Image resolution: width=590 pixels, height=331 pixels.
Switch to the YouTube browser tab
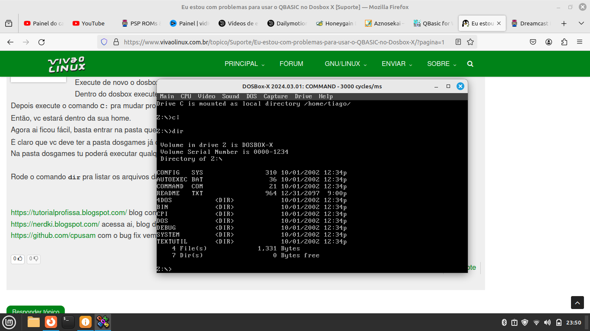pos(89,23)
